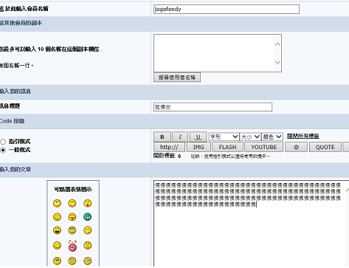The height and width of the screenshot is (268, 349).
Task: Open the 顏色 color dropdown
Action: coord(272,137)
